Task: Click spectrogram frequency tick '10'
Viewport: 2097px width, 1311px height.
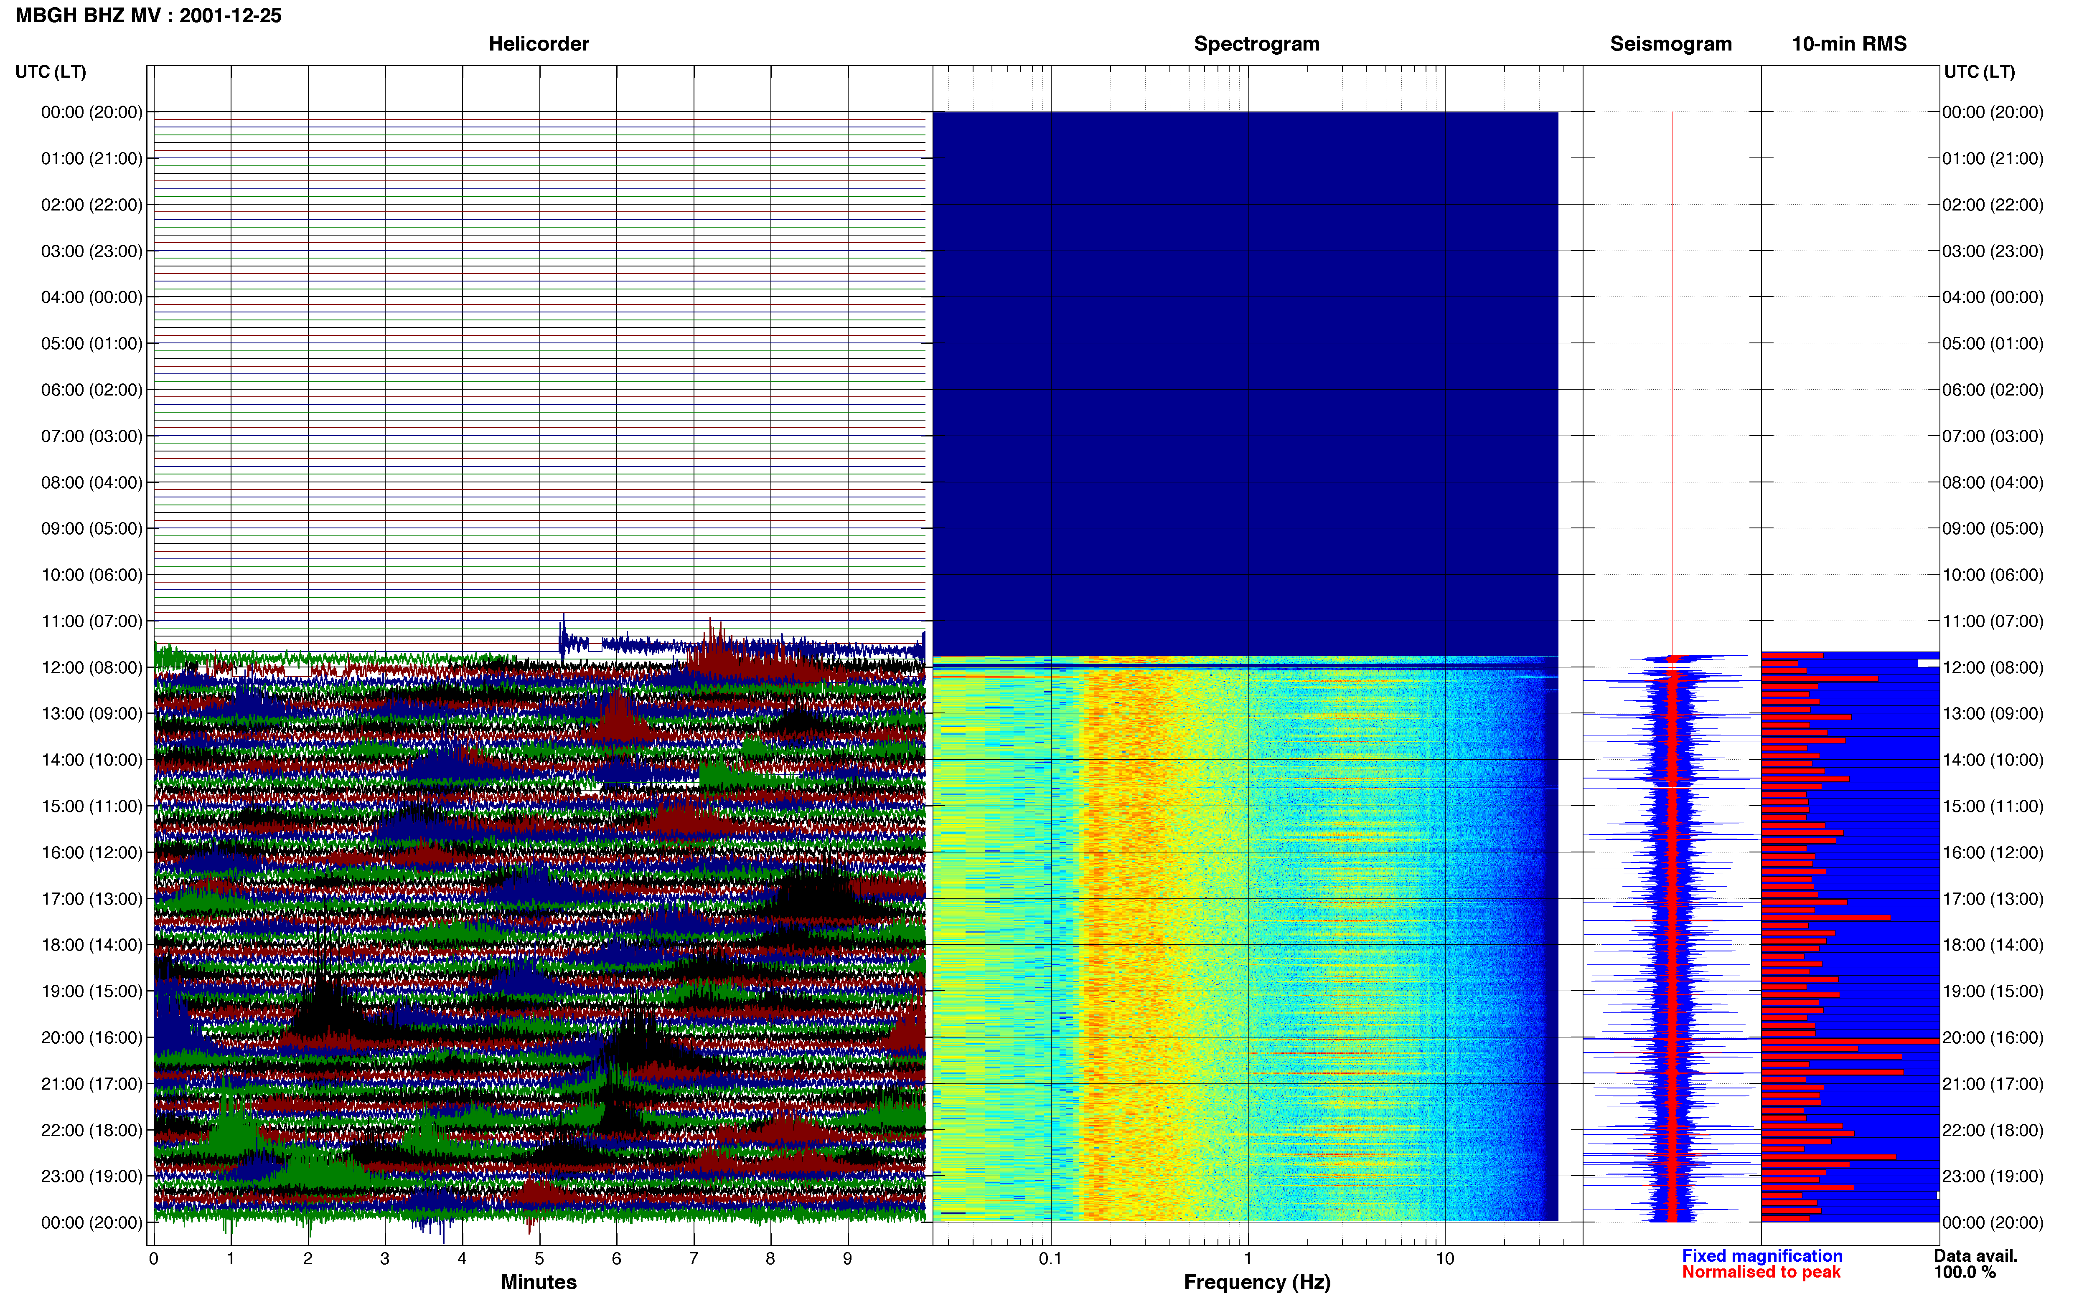Action: tap(1445, 1259)
